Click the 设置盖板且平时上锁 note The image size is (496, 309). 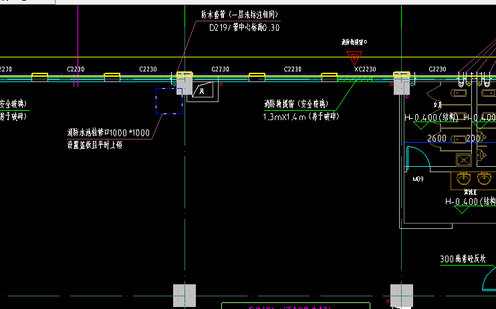point(94,145)
